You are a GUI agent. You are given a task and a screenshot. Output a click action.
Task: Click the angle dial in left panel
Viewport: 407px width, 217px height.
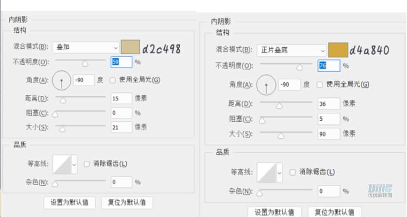(x=61, y=80)
